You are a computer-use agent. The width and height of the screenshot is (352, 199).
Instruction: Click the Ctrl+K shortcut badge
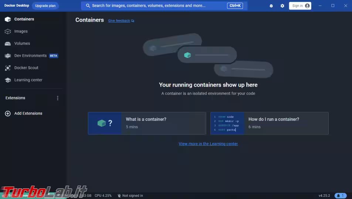235,6
